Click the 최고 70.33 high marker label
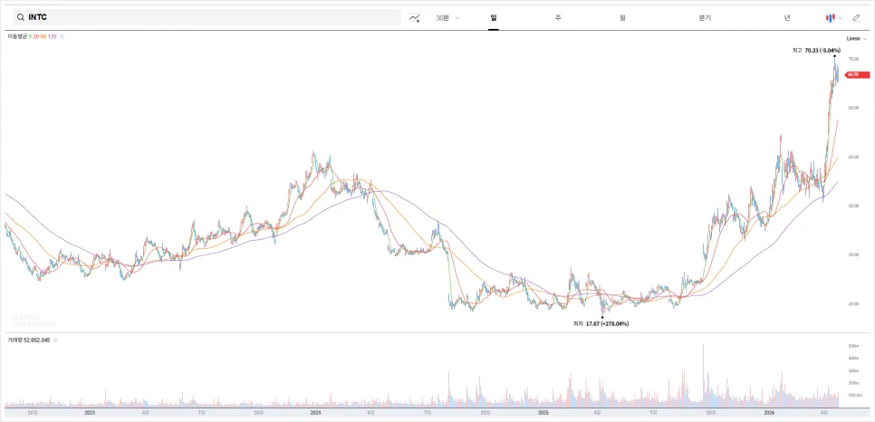 [816, 50]
